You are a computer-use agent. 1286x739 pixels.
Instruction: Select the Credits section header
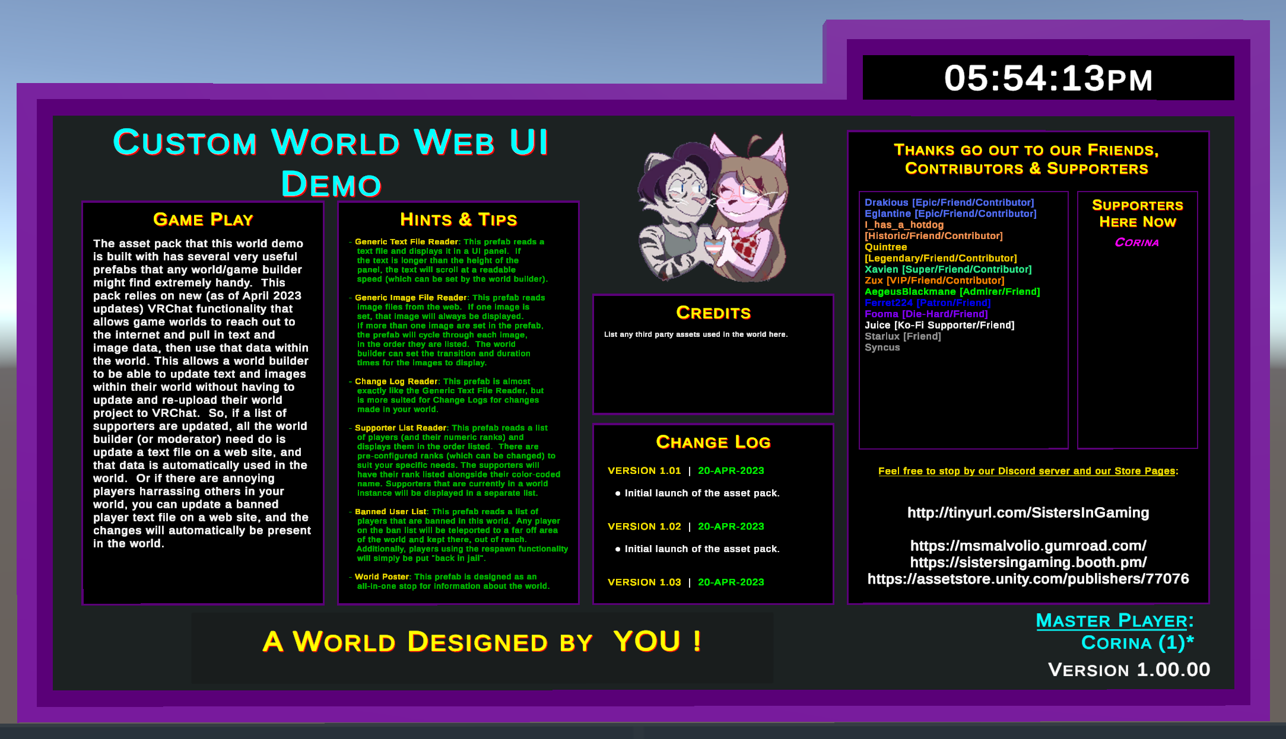(713, 313)
